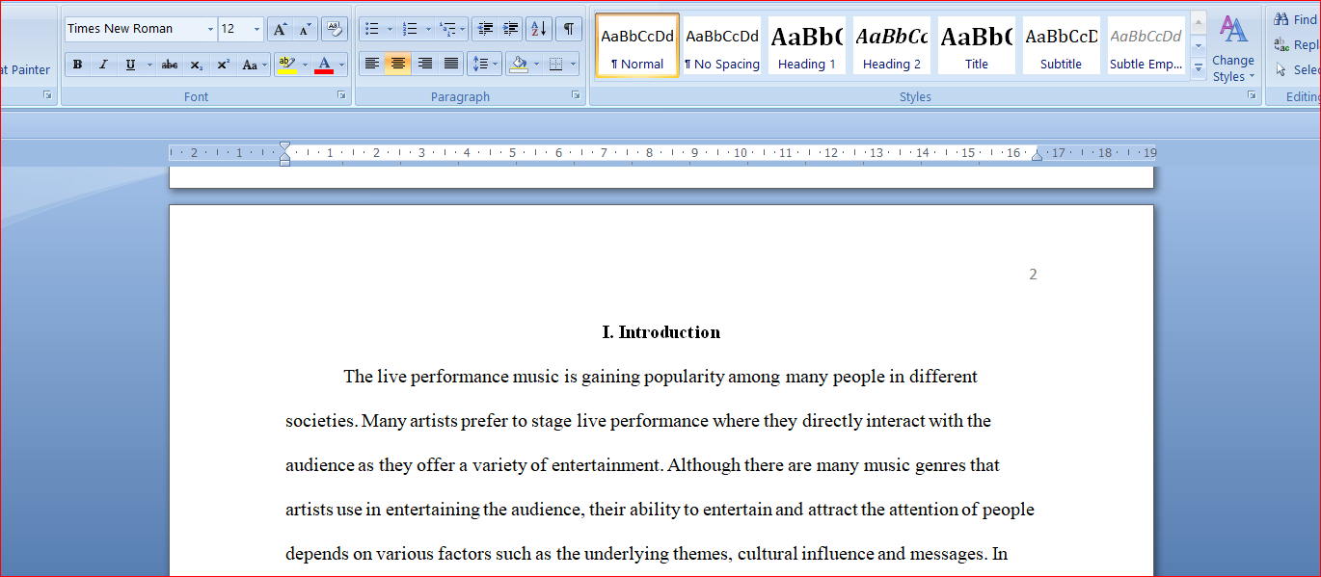Toggle strikethrough formatting
Screen dimensions: 1321x577
170,65
